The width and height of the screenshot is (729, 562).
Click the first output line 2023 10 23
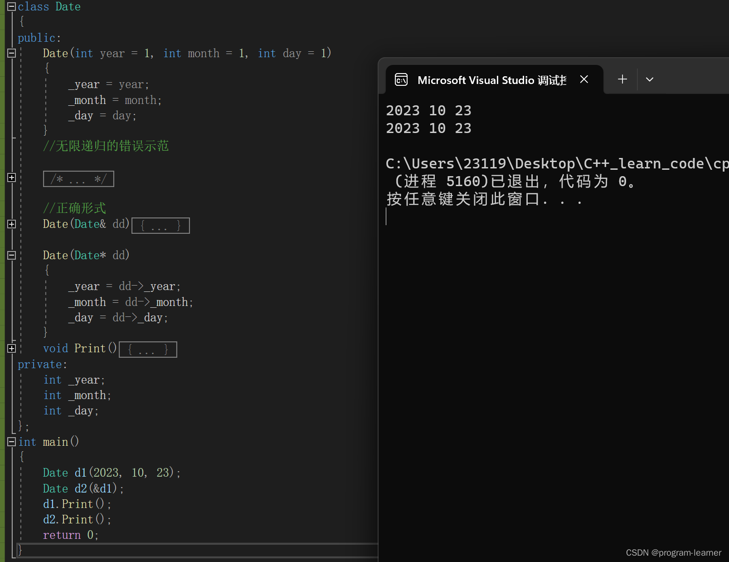pos(428,110)
